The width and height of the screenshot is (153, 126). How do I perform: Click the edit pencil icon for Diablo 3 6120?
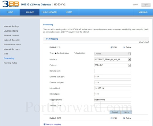click(x=111, y=118)
